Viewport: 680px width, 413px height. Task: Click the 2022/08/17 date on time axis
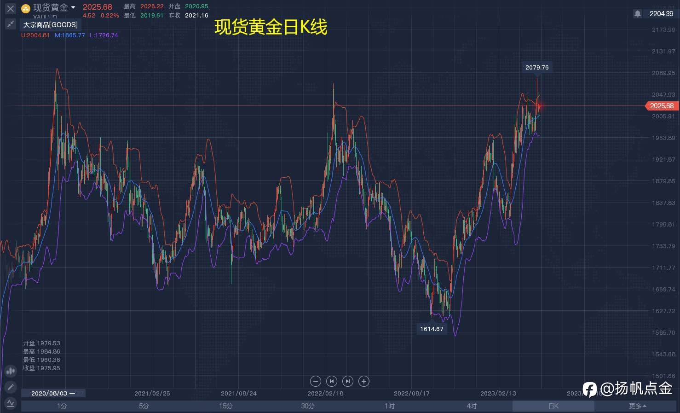tap(412, 394)
